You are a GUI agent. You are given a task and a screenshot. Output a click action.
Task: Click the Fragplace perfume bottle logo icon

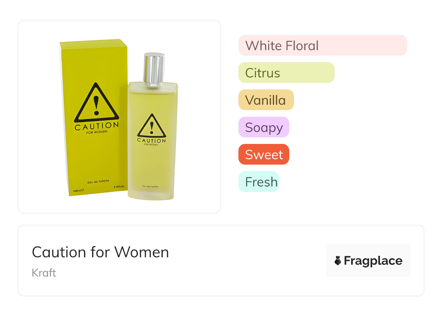tap(338, 261)
